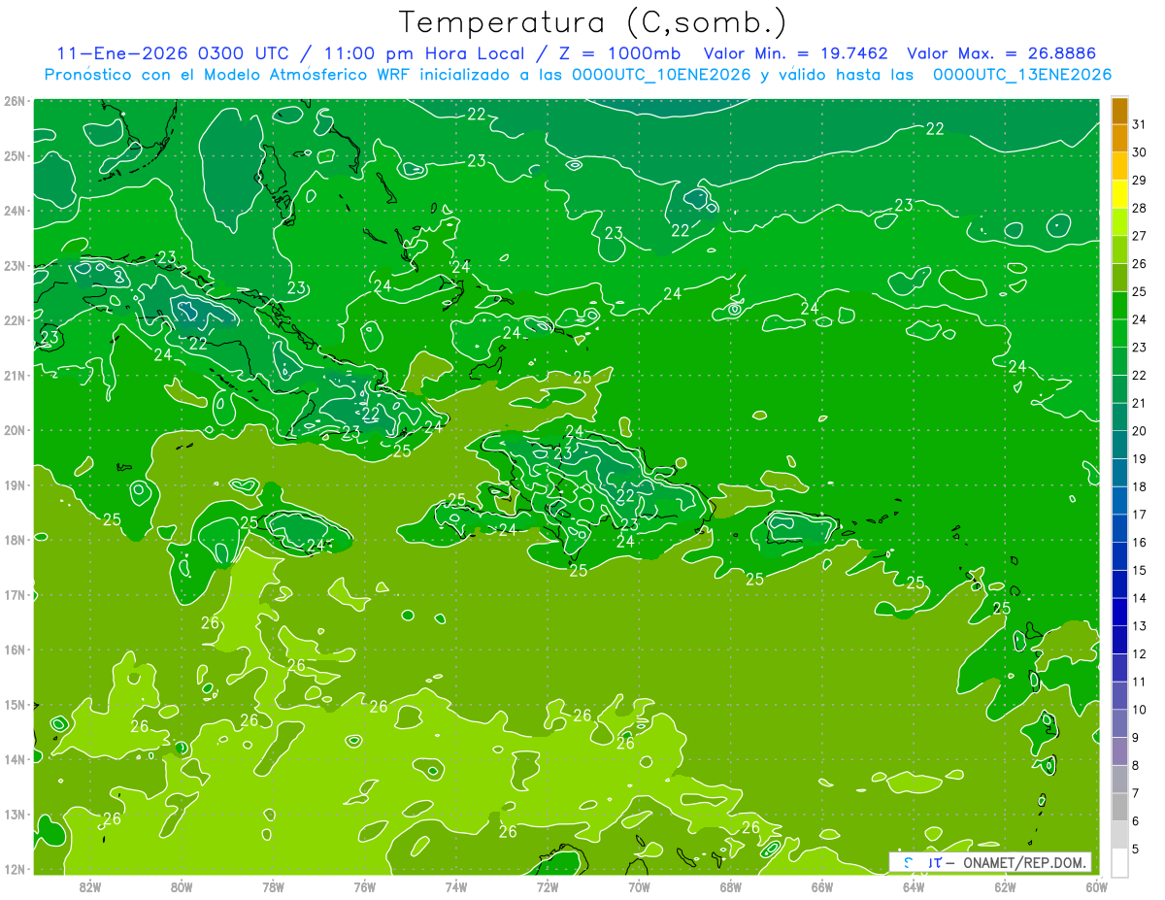Click the '12' value on the color legend
Screen dimensions: 1165x900
pos(1139,654)
